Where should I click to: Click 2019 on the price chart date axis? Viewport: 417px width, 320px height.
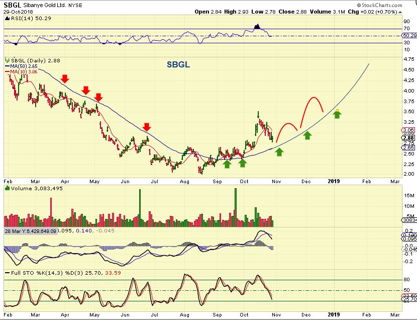334,181
